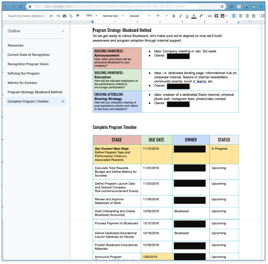Click the Search the menus field
This screenshot has height=264, width=268.
(x=26, y=16)
